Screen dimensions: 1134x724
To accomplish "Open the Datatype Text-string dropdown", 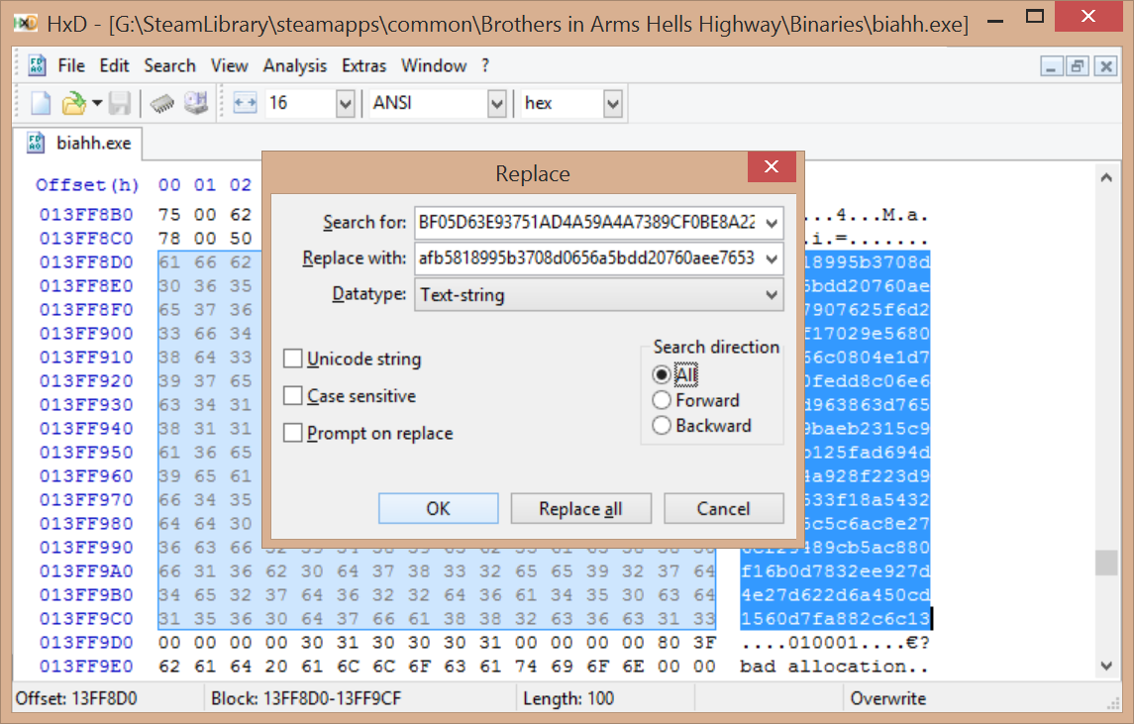I will (x=772, y=295).
